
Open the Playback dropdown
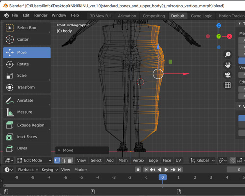click(28, 170)
